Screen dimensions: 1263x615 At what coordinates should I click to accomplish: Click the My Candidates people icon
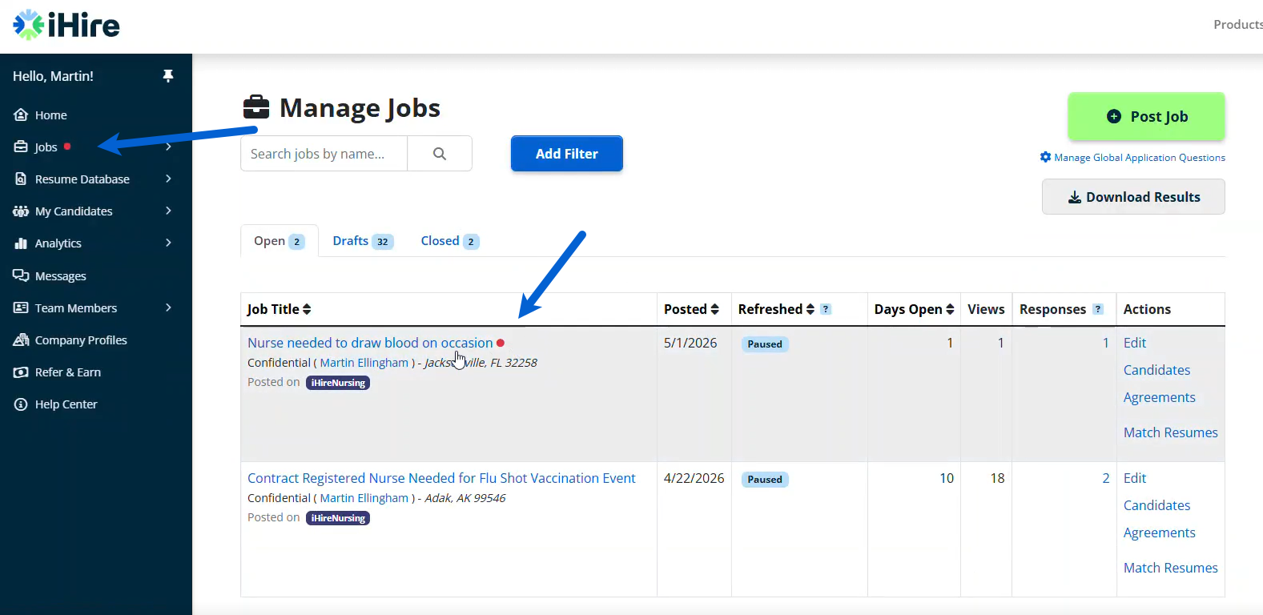21,211
